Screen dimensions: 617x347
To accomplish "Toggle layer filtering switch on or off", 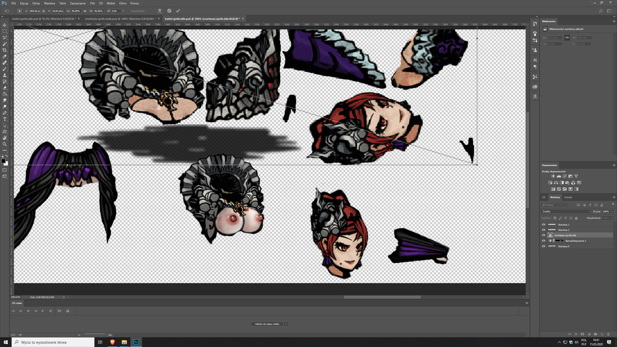I will [x=613, y=204].
